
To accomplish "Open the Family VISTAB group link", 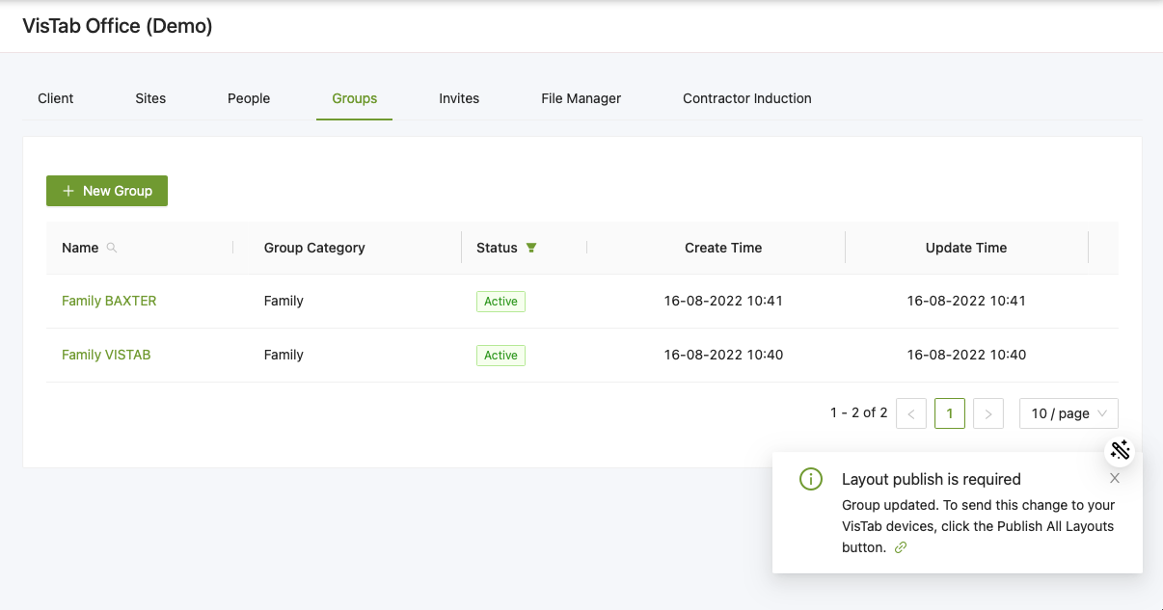I will click(x=106, y=355).
